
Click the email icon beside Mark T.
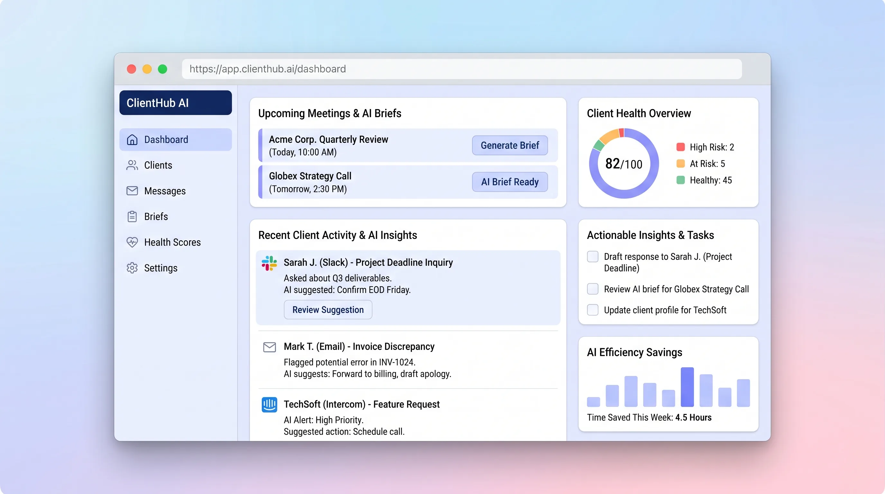coord(269,347)
